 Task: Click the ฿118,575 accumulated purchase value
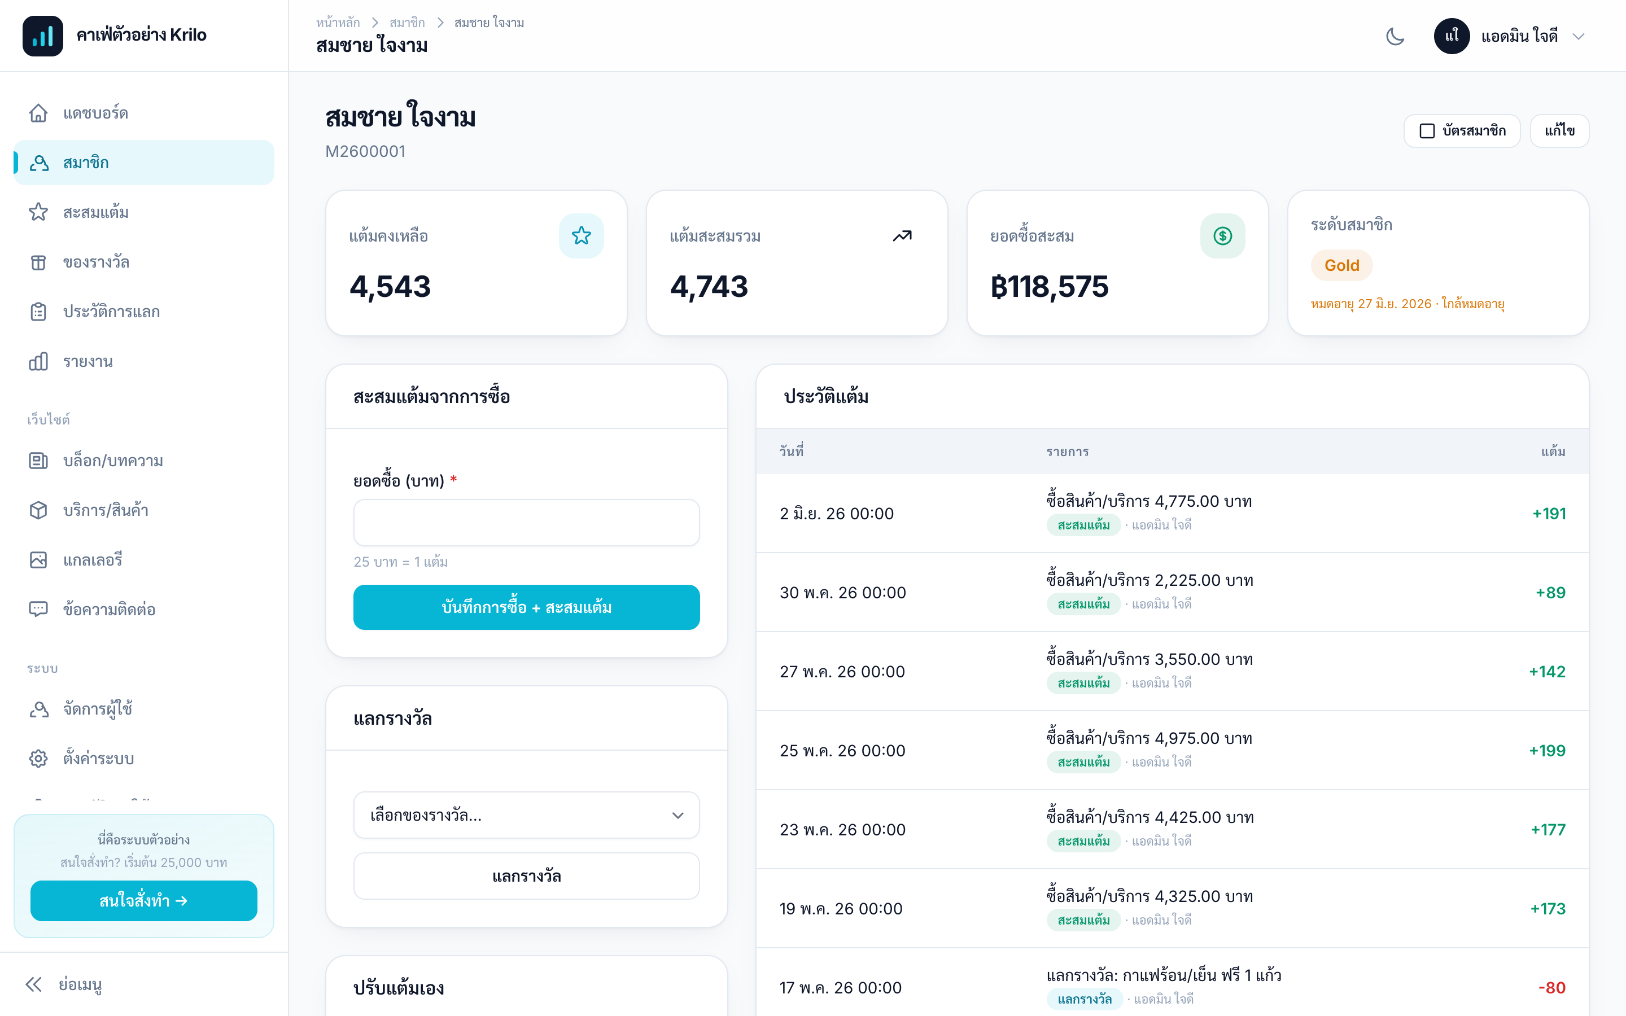(1049, 287)
